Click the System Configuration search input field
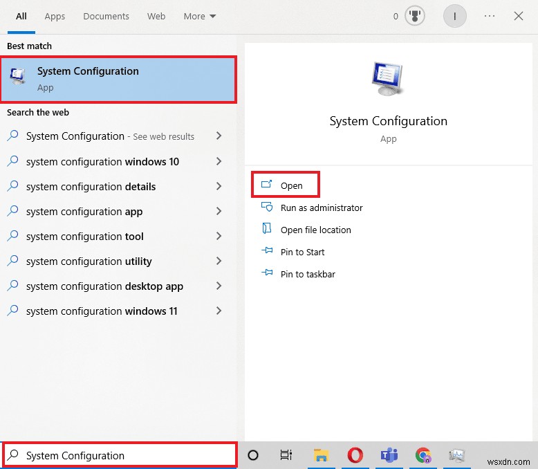538x469 pixels. tap(120, 455)
